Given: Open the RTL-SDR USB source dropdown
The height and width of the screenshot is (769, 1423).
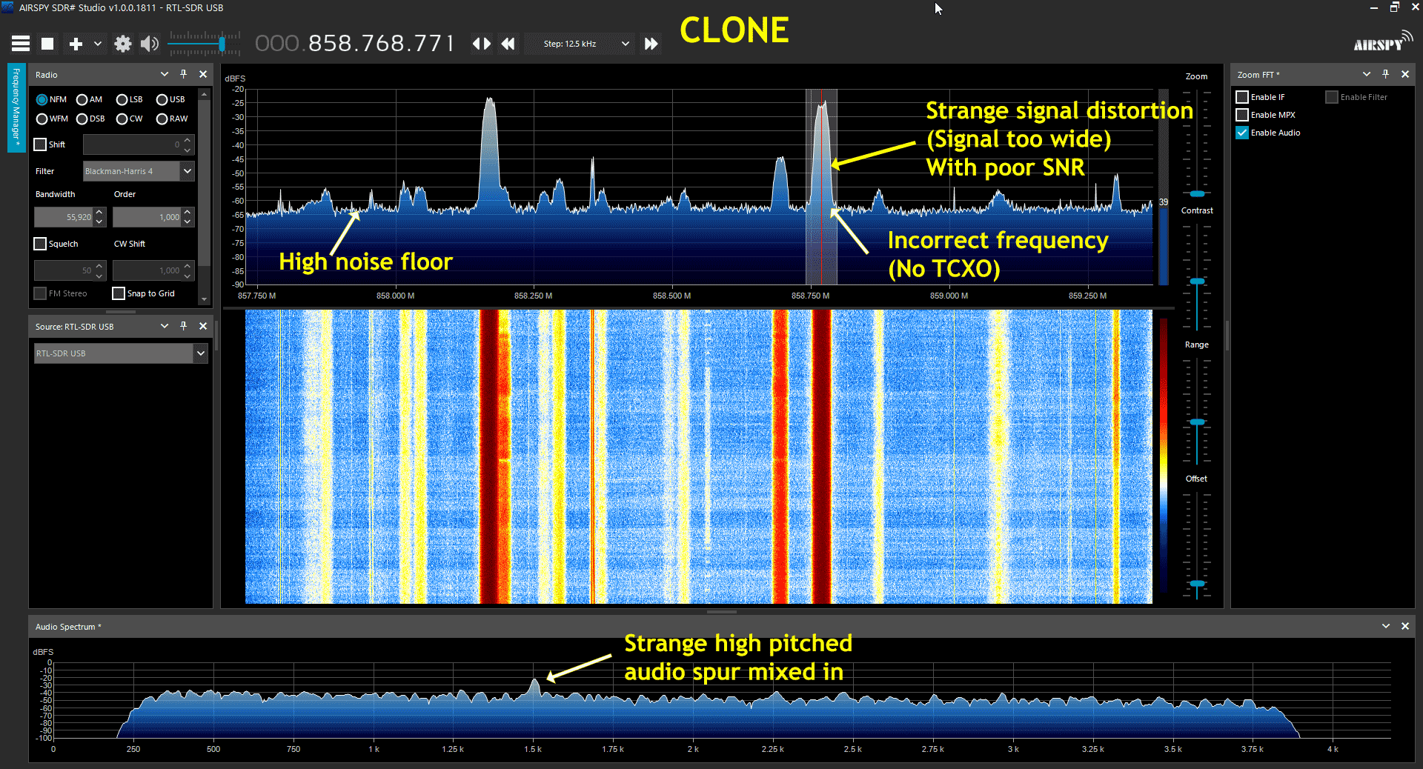Looking at the screenshot, I should pyautogui.click(x=200, y=353).
